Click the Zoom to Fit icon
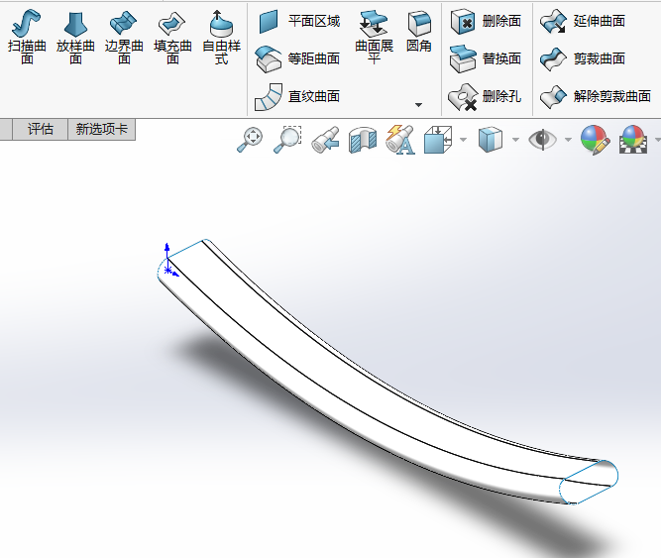661x558 pixels. coord(250,140)
